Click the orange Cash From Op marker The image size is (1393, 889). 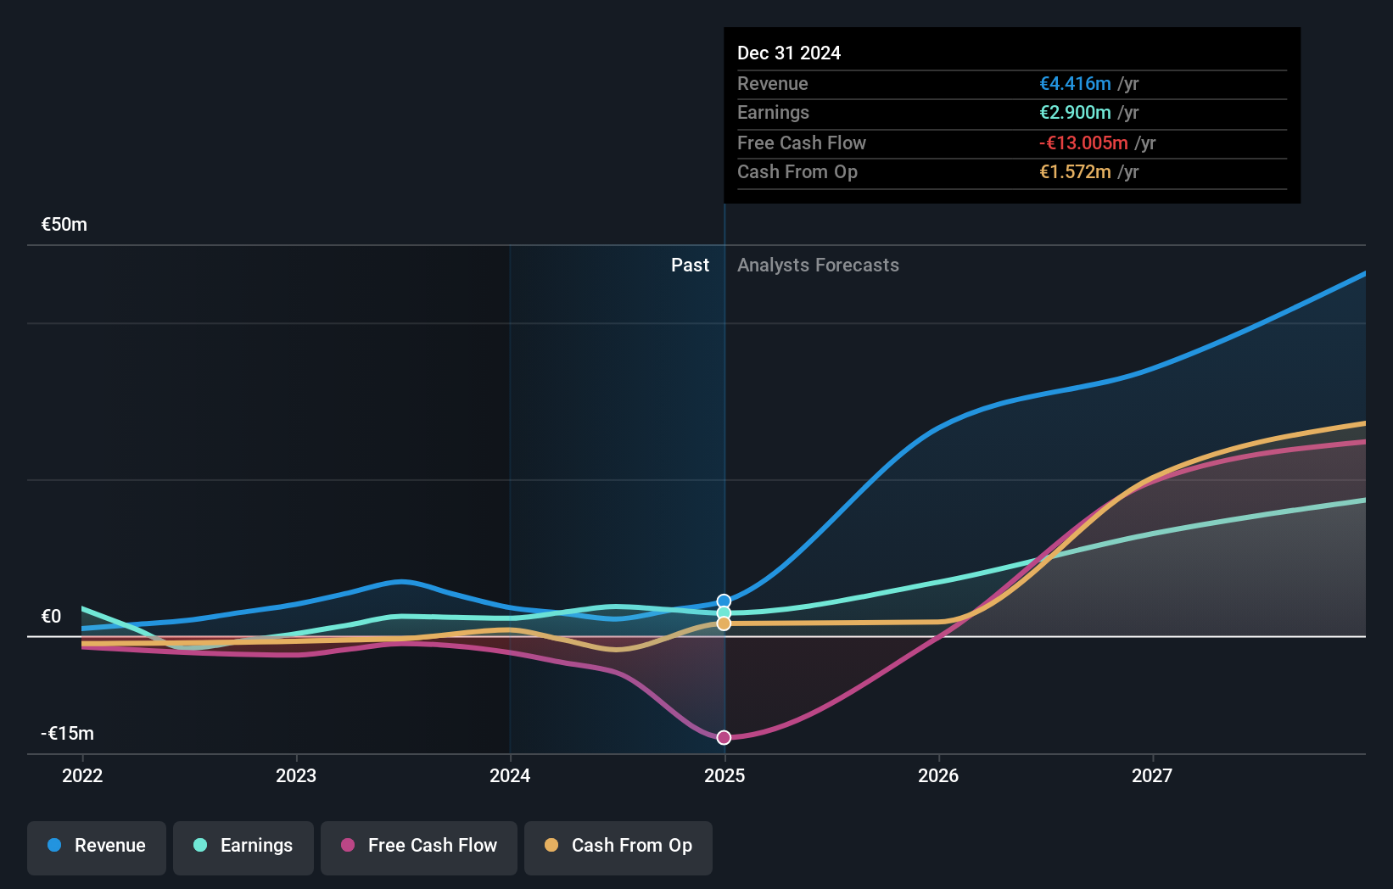click(x=723, y=624)
